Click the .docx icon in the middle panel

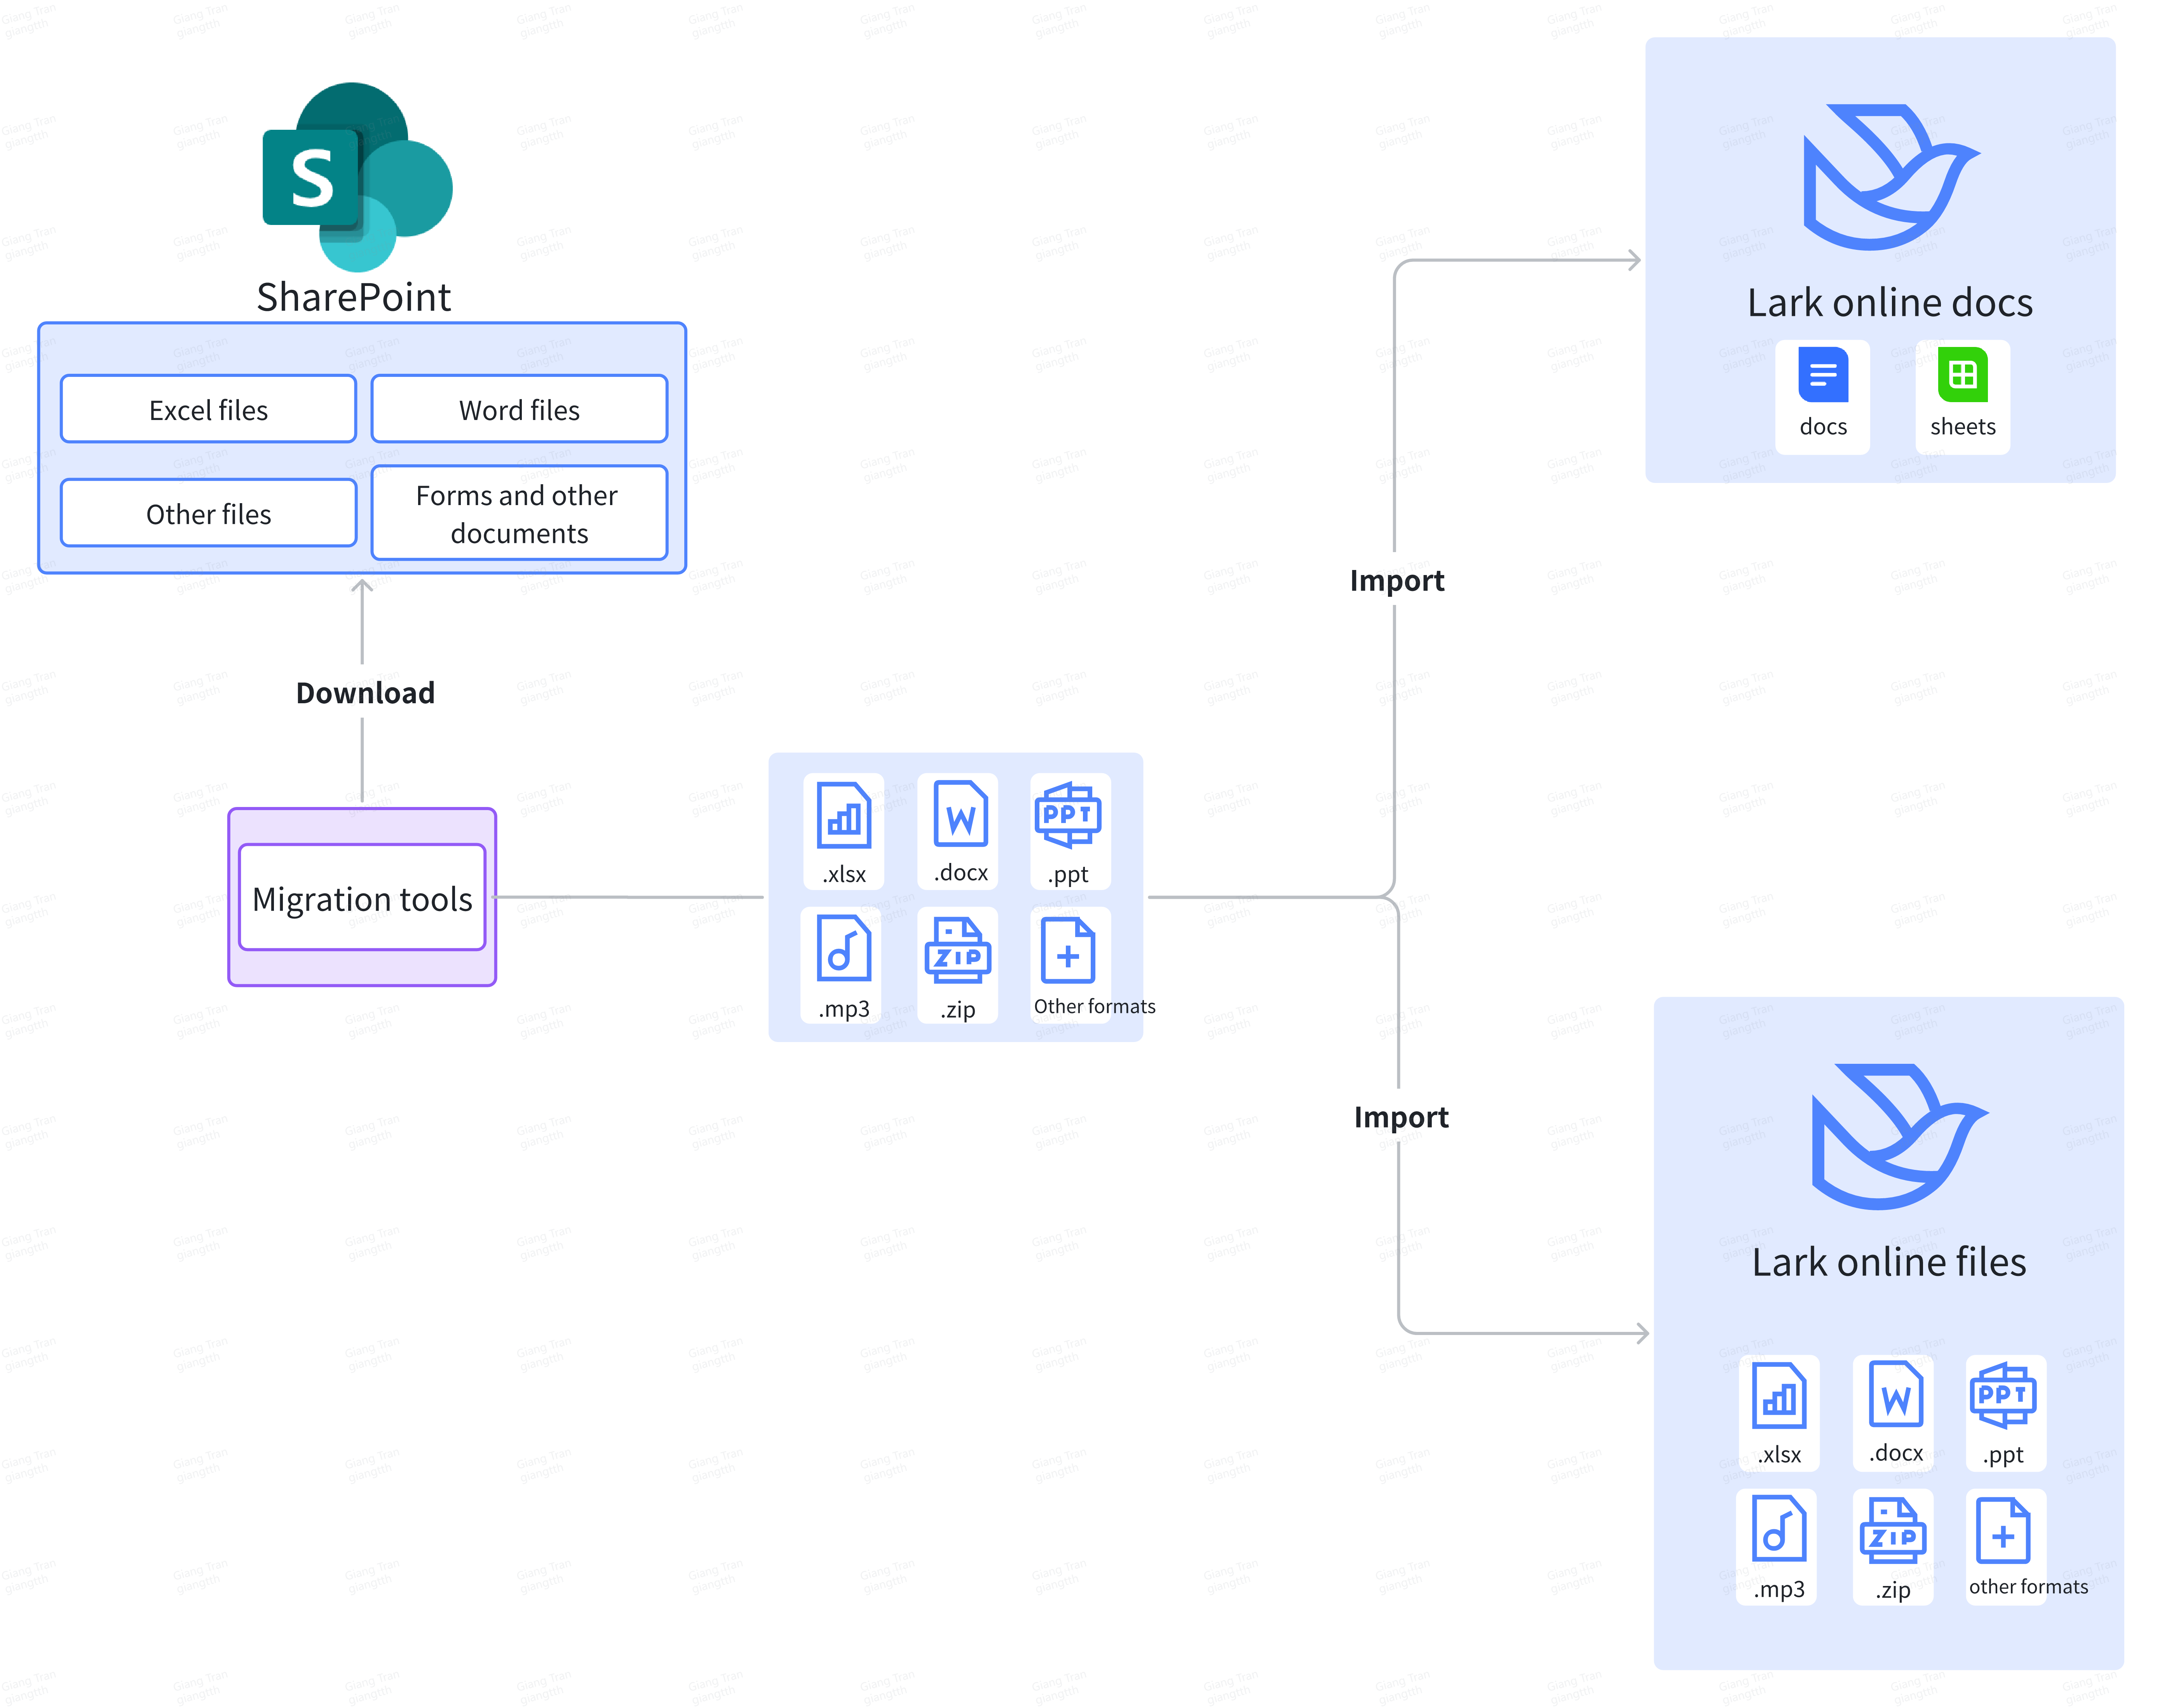960,814
